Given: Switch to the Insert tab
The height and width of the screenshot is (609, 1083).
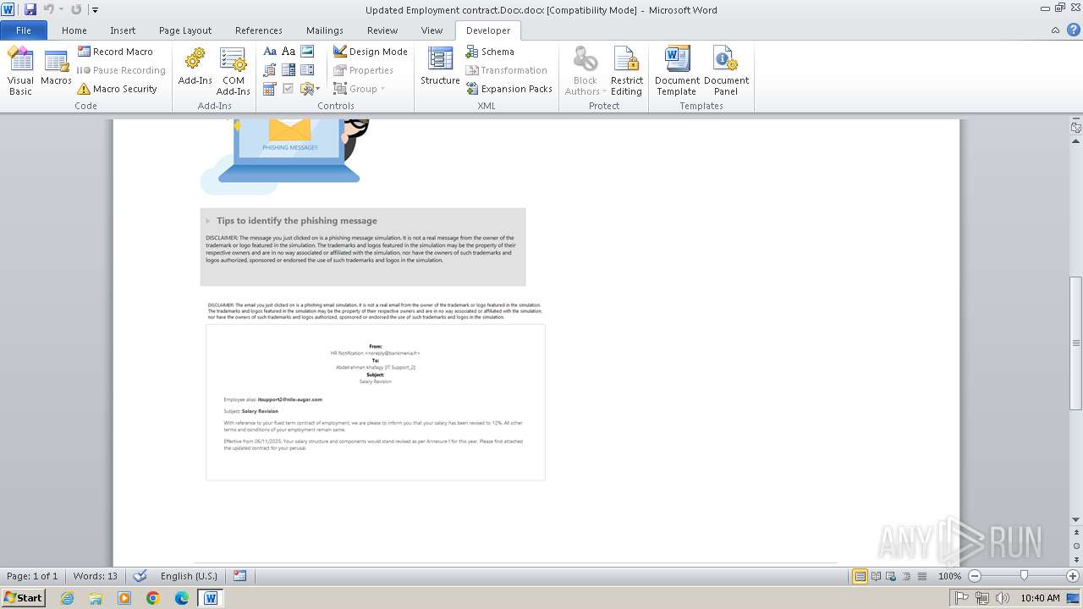Looking at the screenshot, I should [123, 30].
